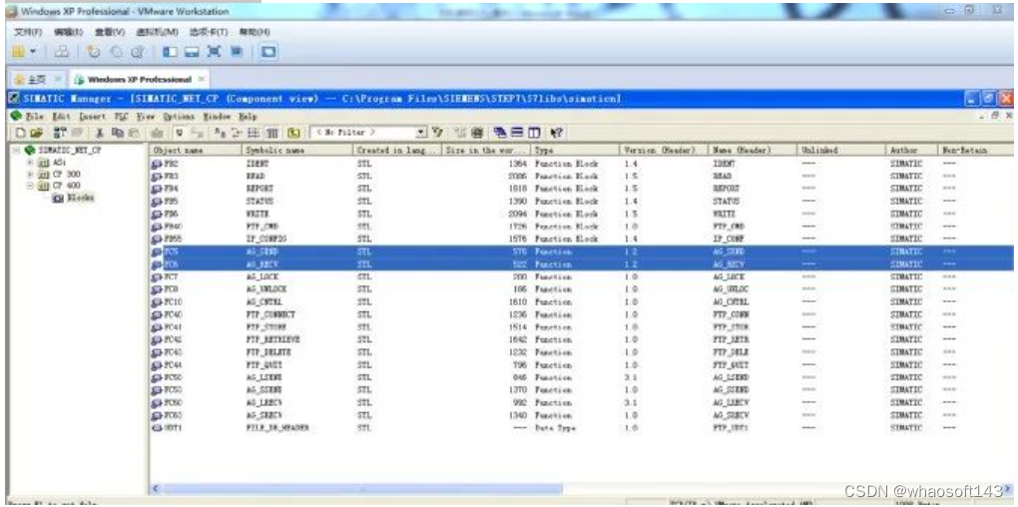Sort by Version (Header) column header

(663, 150)
